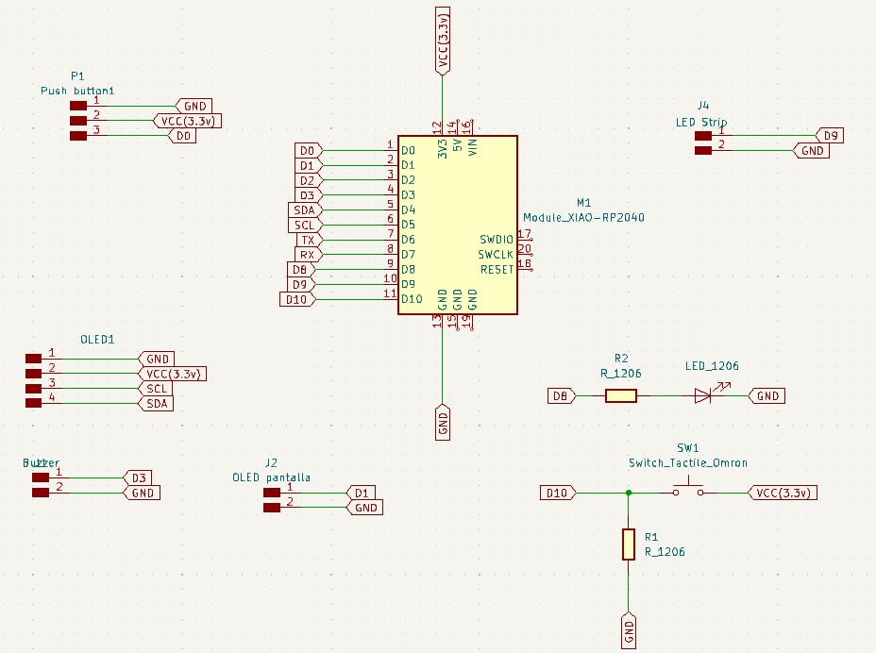This screenshot has width=876, height=653.
Task: Select GND label on OLED1 pin 1
Action: (x=156, y=359)
